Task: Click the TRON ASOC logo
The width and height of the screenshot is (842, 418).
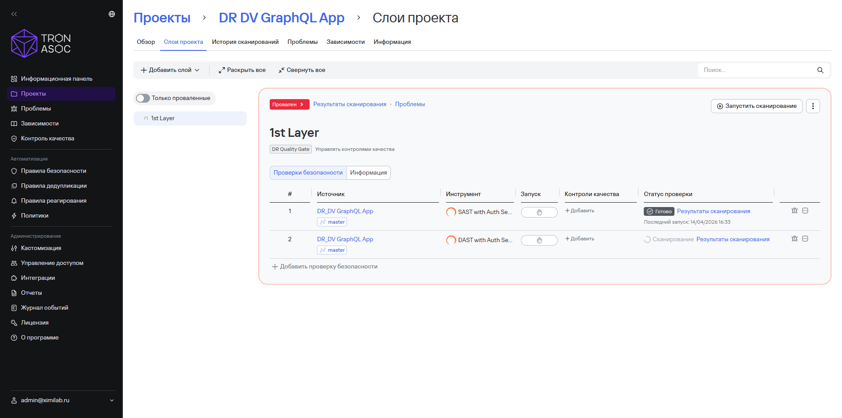Action: (x=41, y=43)
